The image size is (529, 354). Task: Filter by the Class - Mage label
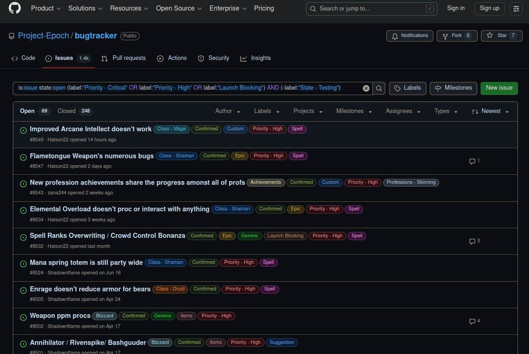tap(172, 129)
